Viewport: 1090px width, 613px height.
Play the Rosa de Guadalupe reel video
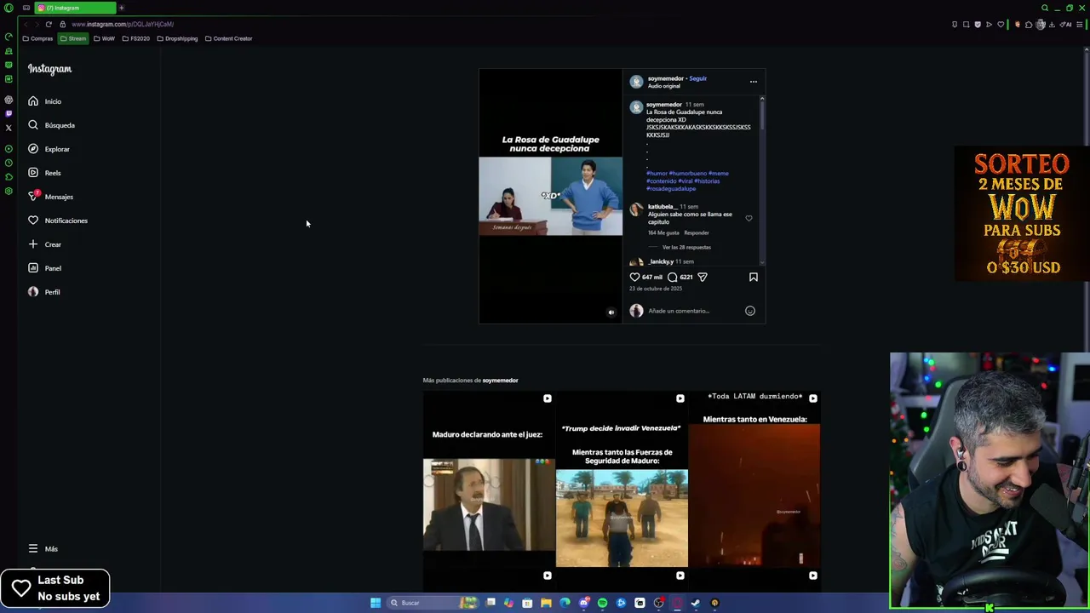(550, 196)
